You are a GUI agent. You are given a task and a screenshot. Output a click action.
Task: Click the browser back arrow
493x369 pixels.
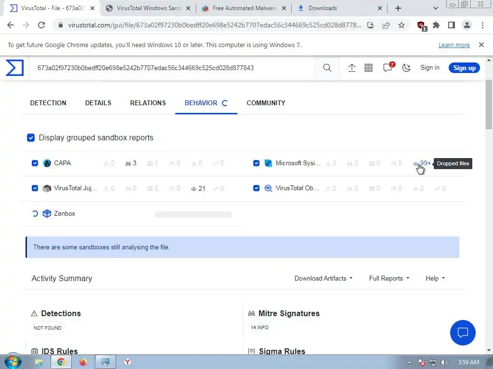(x=11, y=25)
